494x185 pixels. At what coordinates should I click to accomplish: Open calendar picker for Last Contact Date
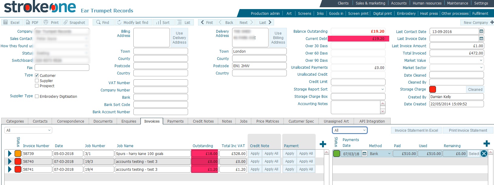pos(481,31)
